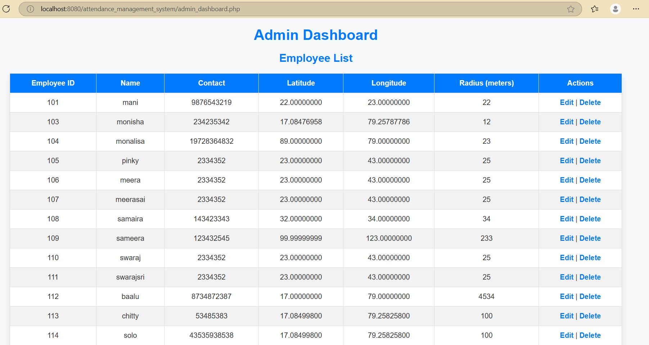Delete employee 110 swaraj
Image resolution: width=649 pixels, height=345 pixels.
(x=590, y=258)
